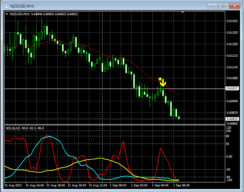Viewport: 244px width, 192px height.
Task: Click the current price label 0.60832
Action: click(232, 119)
